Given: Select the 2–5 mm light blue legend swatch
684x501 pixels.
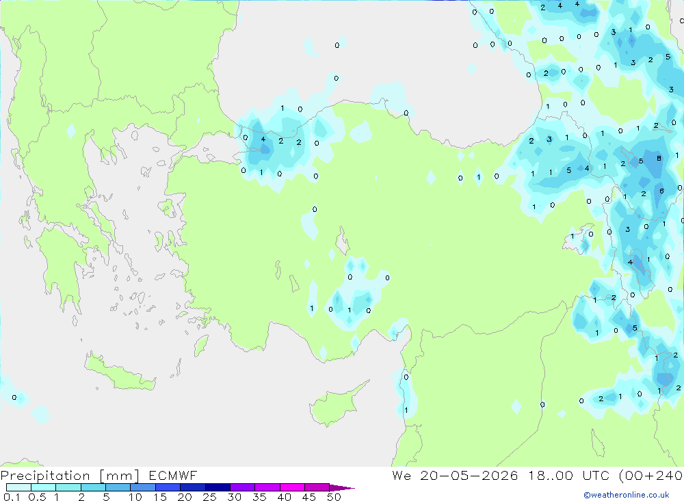Looking at the screenshot, I should click(x=93, y=487).
